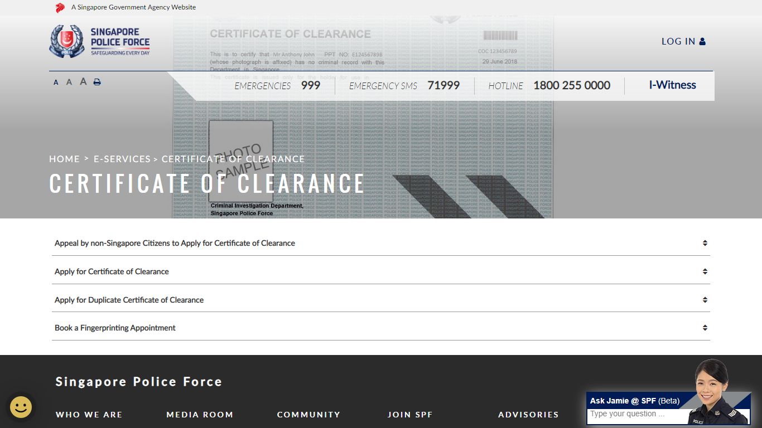Expand Apply for Duplicate Certificate arrow
The height and width of the screenshot is (428, 762).
tap(705, 300)
